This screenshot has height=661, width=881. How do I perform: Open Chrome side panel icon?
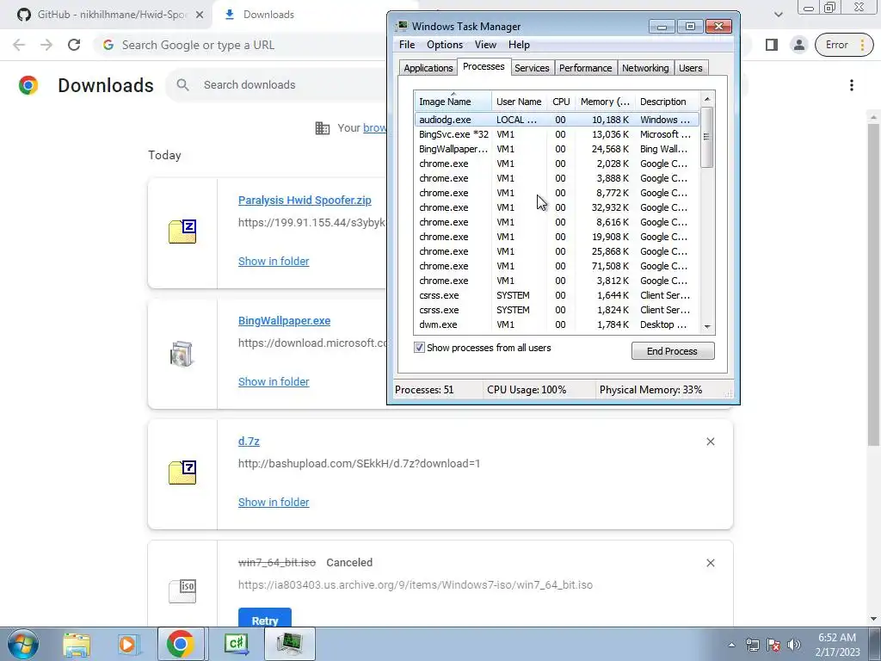pyautogui.click(x=772, y=45)
